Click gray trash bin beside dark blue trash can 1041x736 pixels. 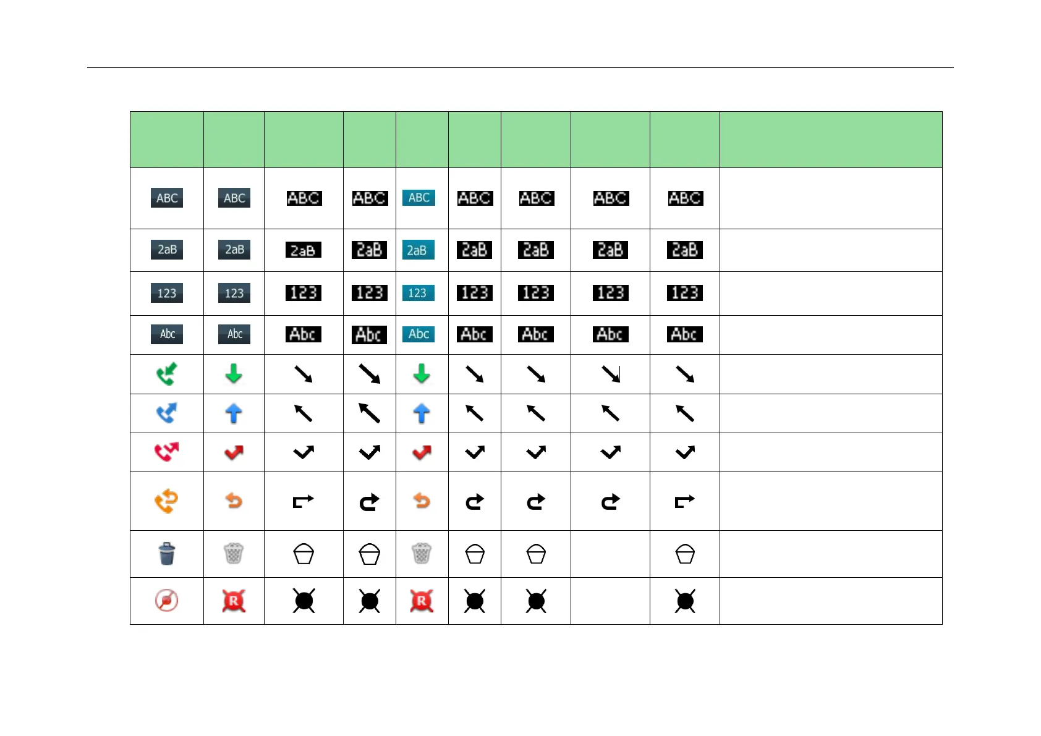click(234, 554)
